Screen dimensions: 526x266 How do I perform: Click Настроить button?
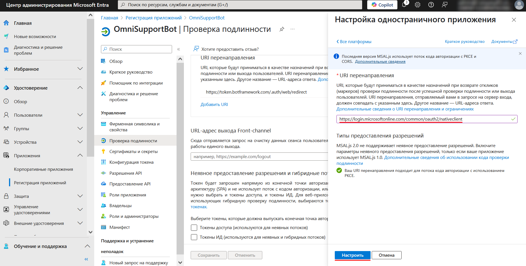pyautogui.click(x=353, y=255)
